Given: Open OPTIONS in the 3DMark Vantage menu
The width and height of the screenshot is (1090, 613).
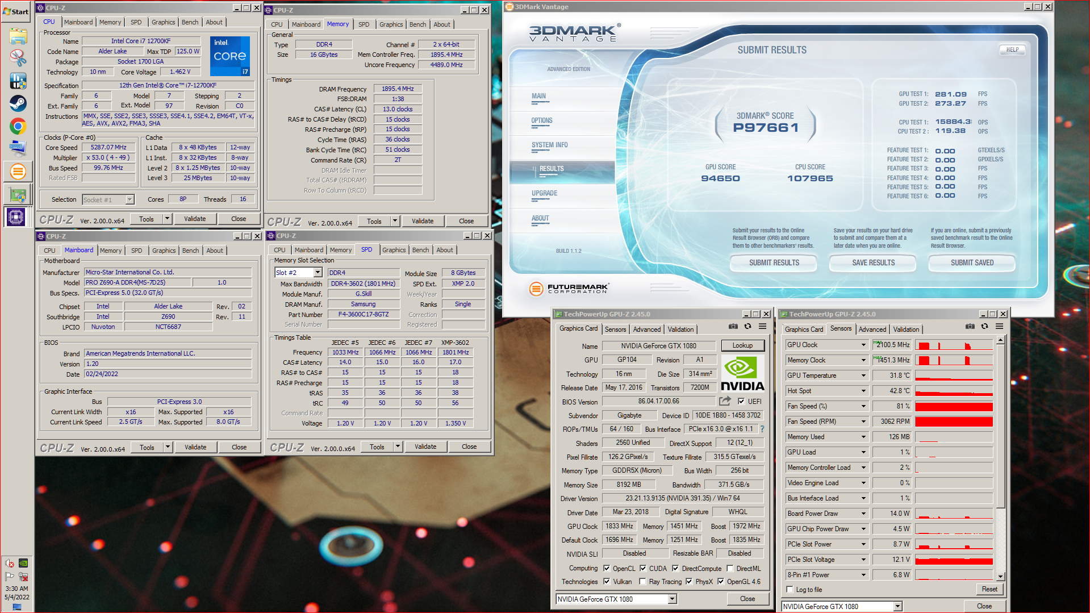Looking at the screenshot, I should point(541,120).
